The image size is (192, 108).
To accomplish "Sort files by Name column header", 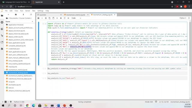I will point(19,22).
